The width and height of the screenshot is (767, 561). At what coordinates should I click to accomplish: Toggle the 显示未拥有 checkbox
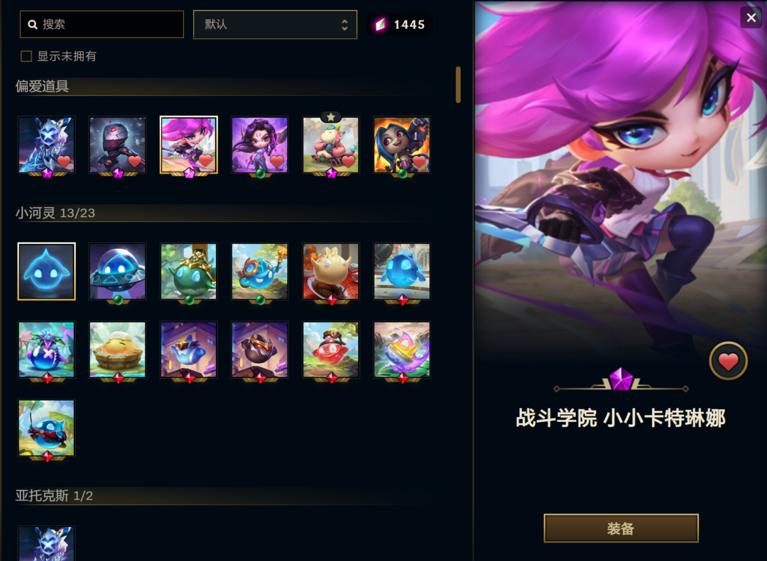coord(26,56)
